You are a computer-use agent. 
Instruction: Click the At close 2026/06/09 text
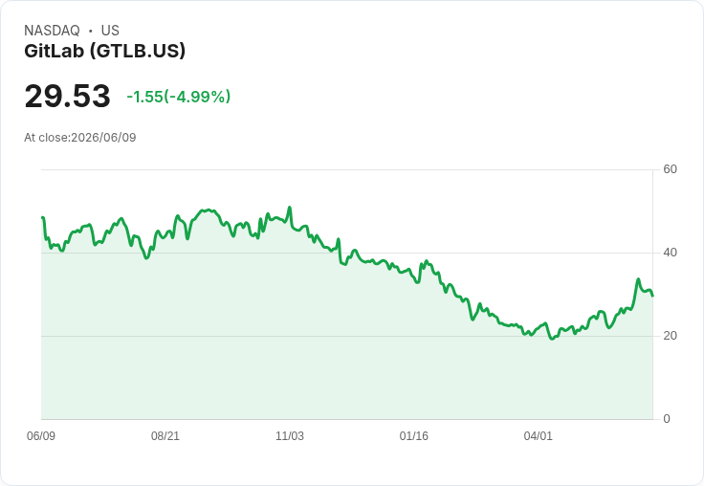coord(80,138)
